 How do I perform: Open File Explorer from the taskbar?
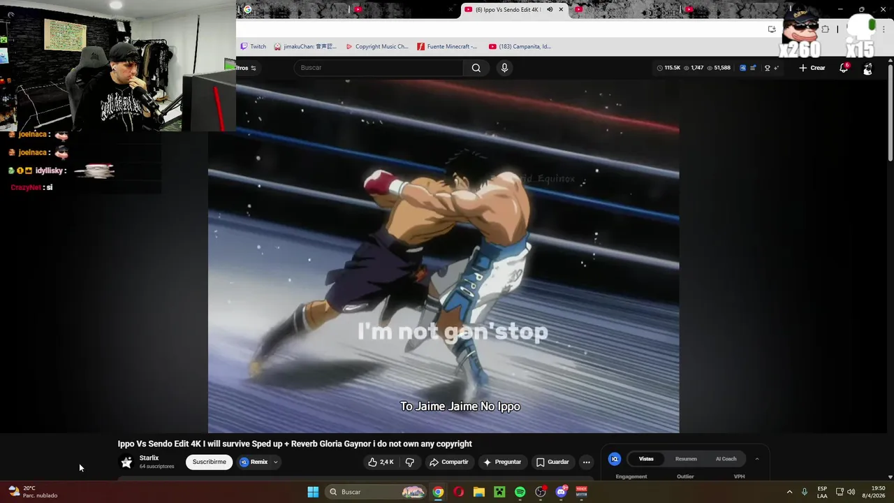coord(479,492)
